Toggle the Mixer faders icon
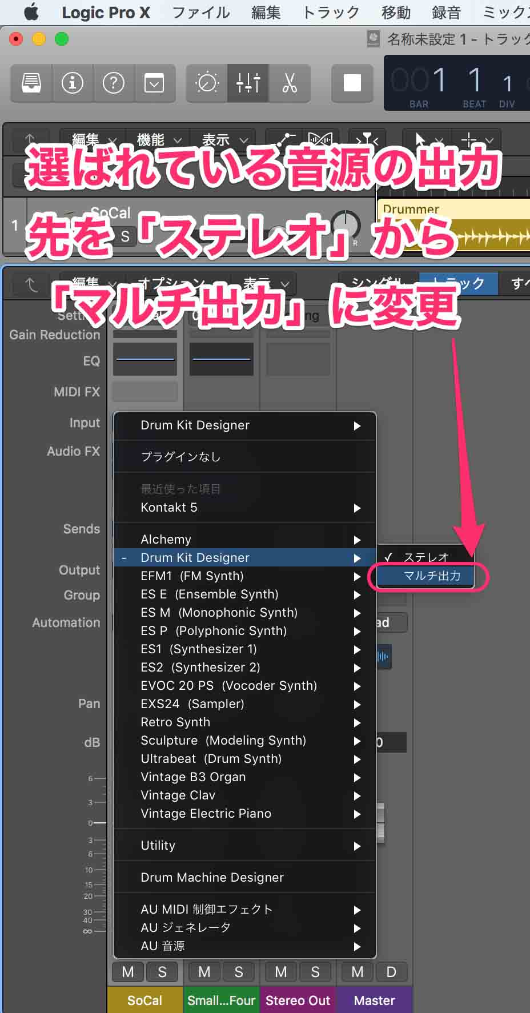The image size is (530, 1013). pyautogui.click(x=248, y=83)
